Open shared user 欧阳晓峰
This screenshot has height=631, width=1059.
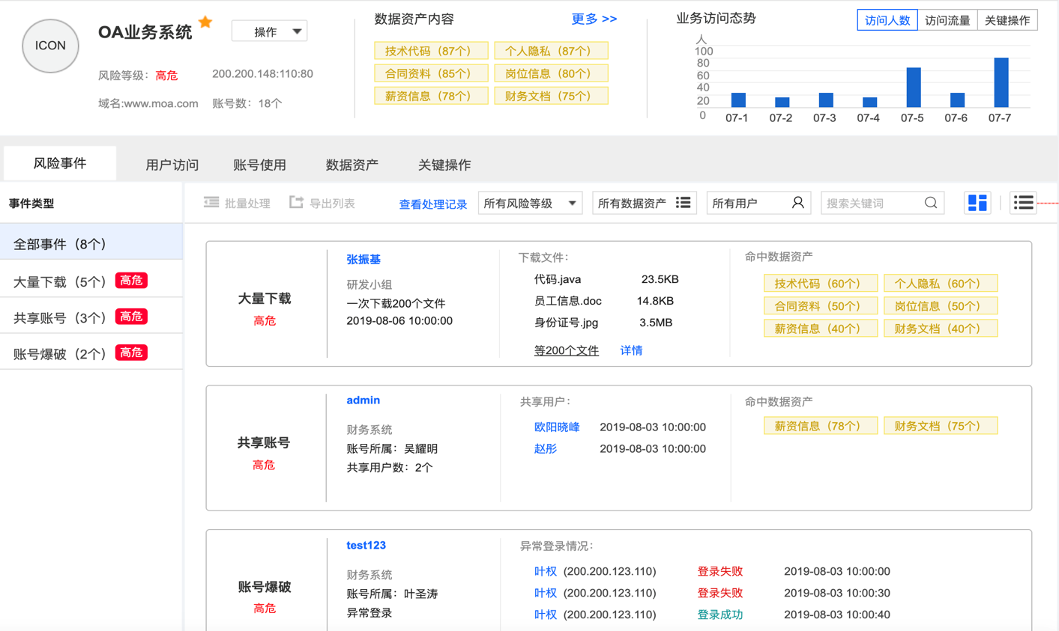coord(557,427)
